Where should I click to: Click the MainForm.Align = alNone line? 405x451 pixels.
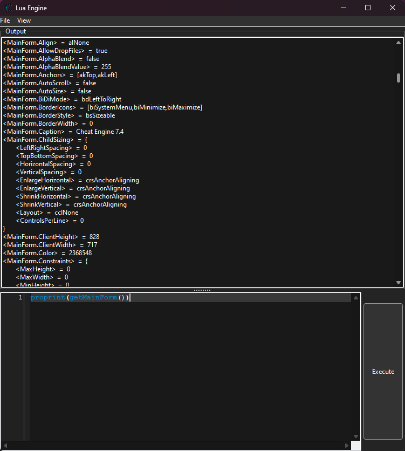tap(46, 43)
